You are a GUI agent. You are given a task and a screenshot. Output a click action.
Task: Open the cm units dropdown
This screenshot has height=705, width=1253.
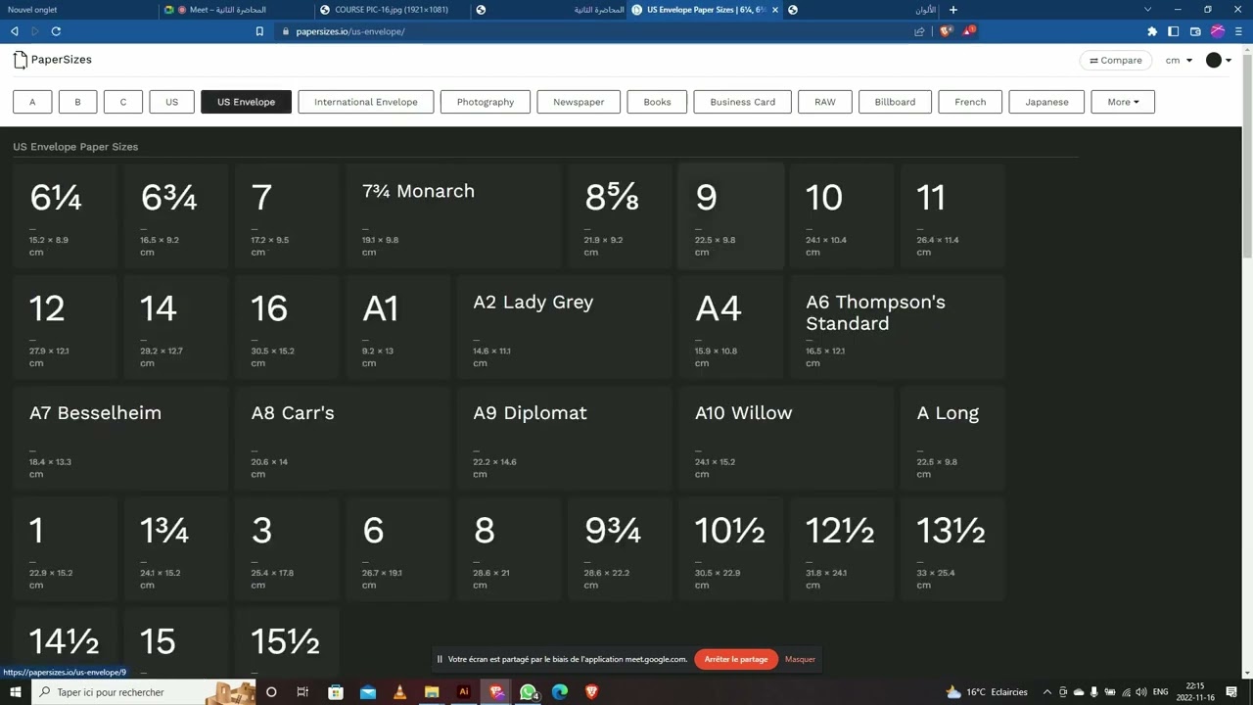click(1179, 61)
